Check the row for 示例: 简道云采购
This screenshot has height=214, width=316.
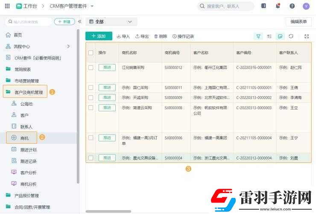[91, 108]
